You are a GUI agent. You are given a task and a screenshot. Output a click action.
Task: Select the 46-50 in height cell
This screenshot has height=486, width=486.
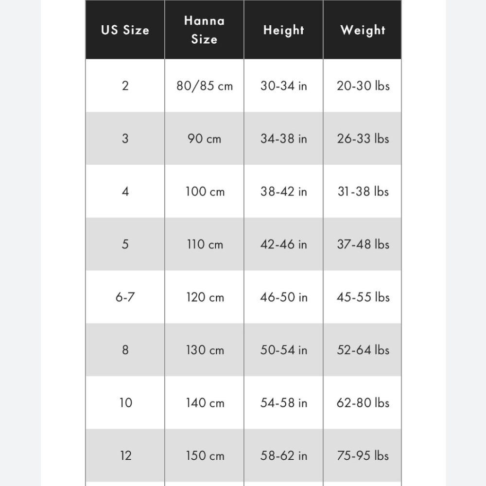pyautogui.click(x=283, y=297)
